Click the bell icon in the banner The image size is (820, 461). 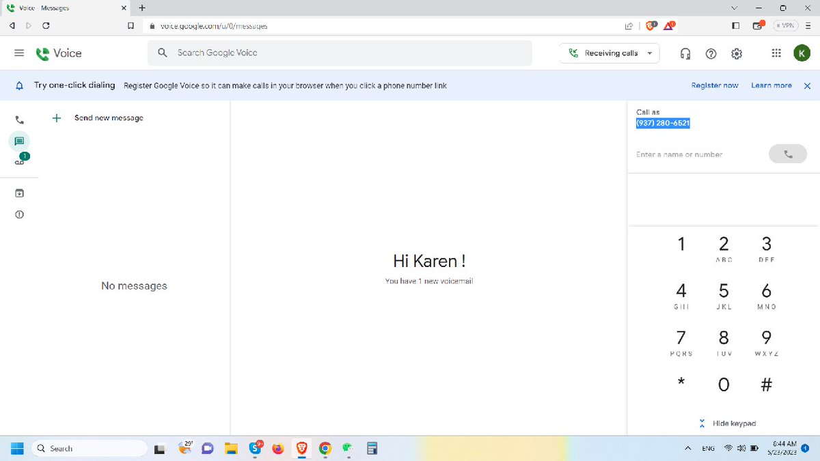(20, 85)
